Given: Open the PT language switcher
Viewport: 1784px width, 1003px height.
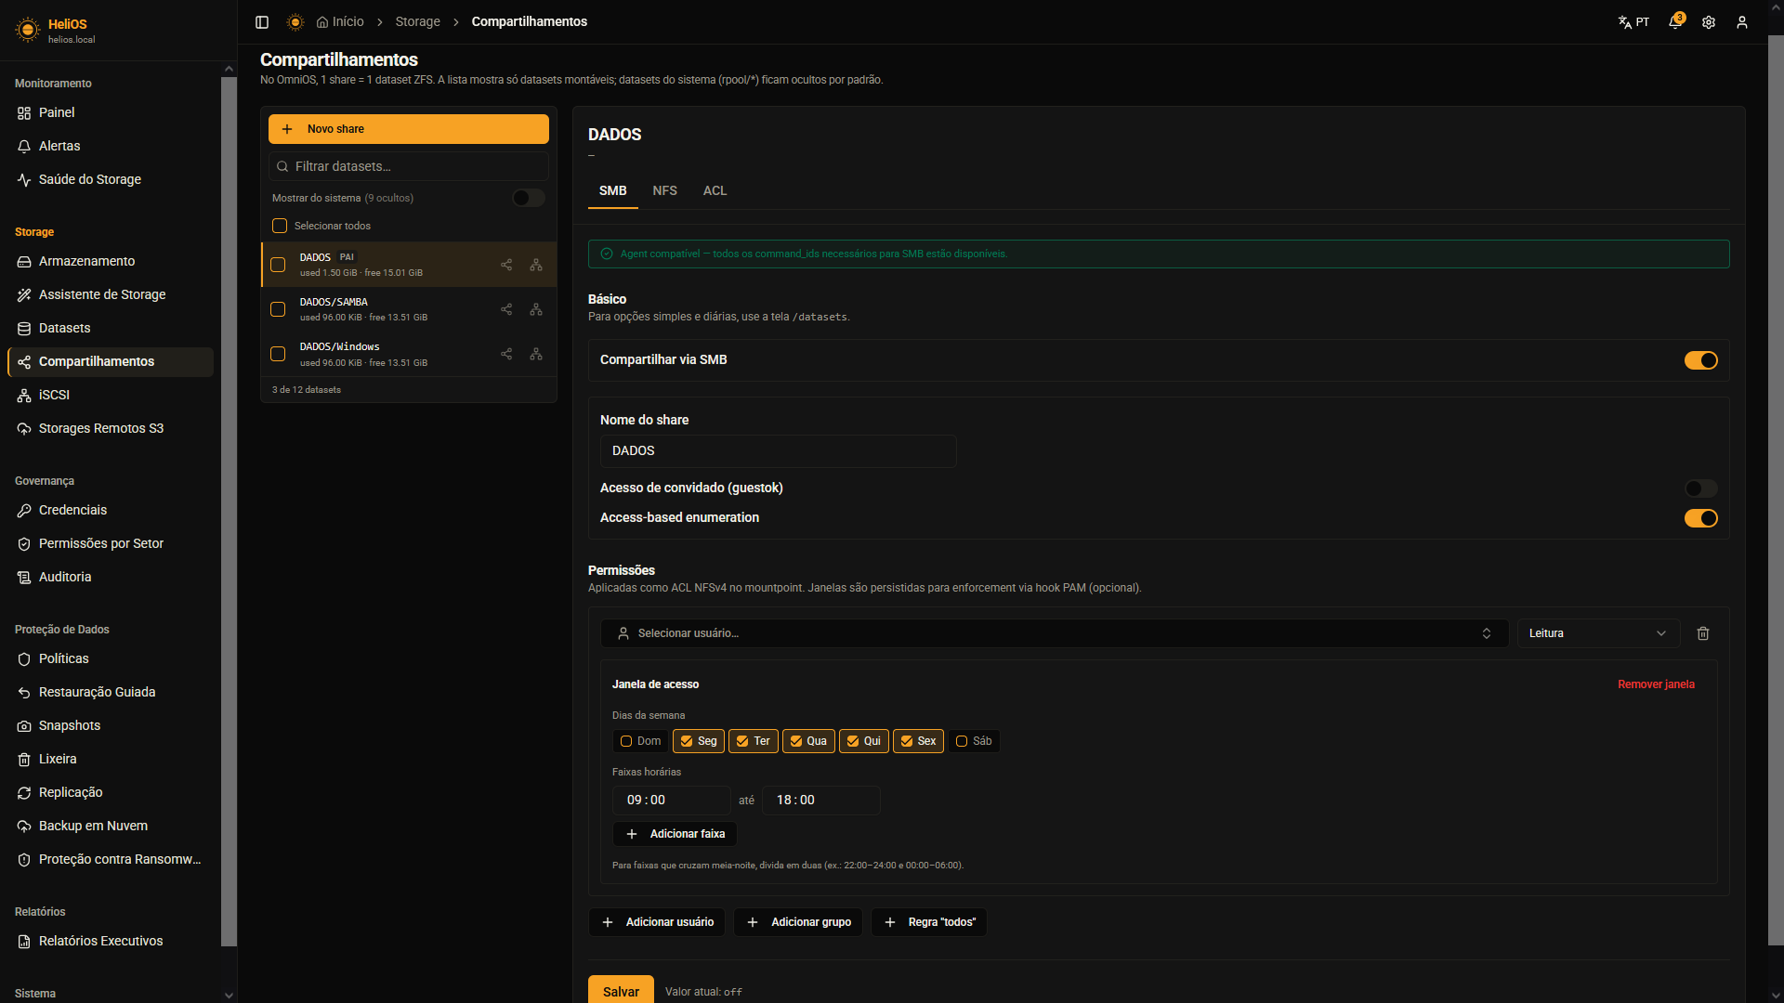Looking at the screenshot, I should (1633, 22).
